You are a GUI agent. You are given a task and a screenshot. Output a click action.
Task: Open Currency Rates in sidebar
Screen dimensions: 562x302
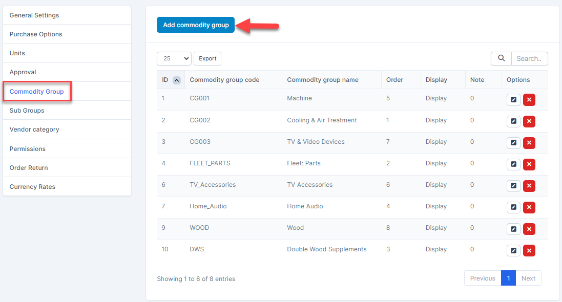[32, 187]
